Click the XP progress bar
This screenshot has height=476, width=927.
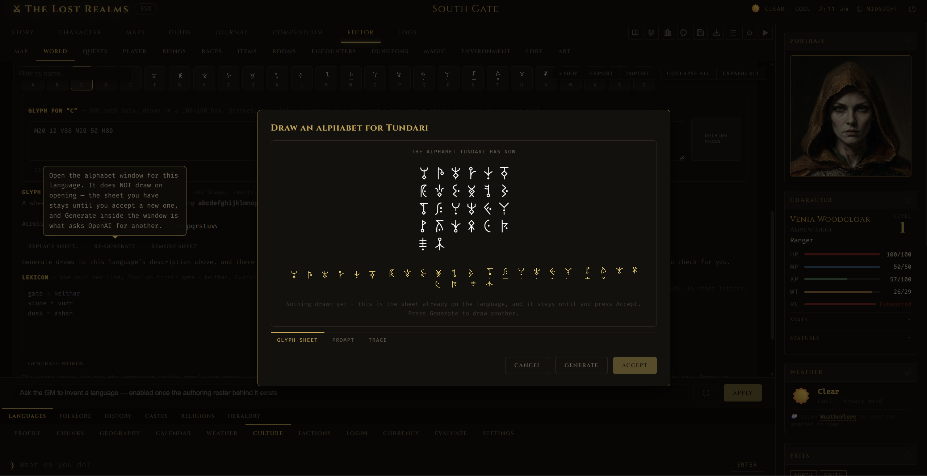[842, 279]
